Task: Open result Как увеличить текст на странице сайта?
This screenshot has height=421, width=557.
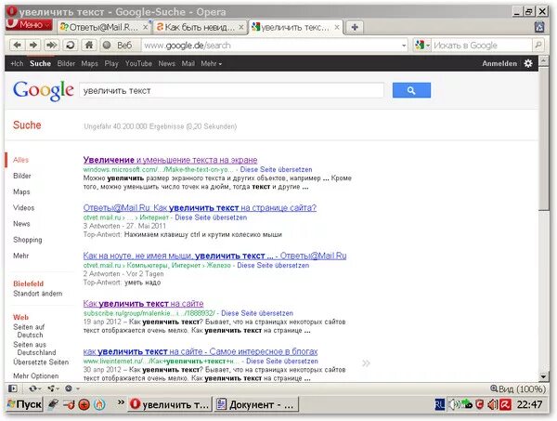Action: 200,208
